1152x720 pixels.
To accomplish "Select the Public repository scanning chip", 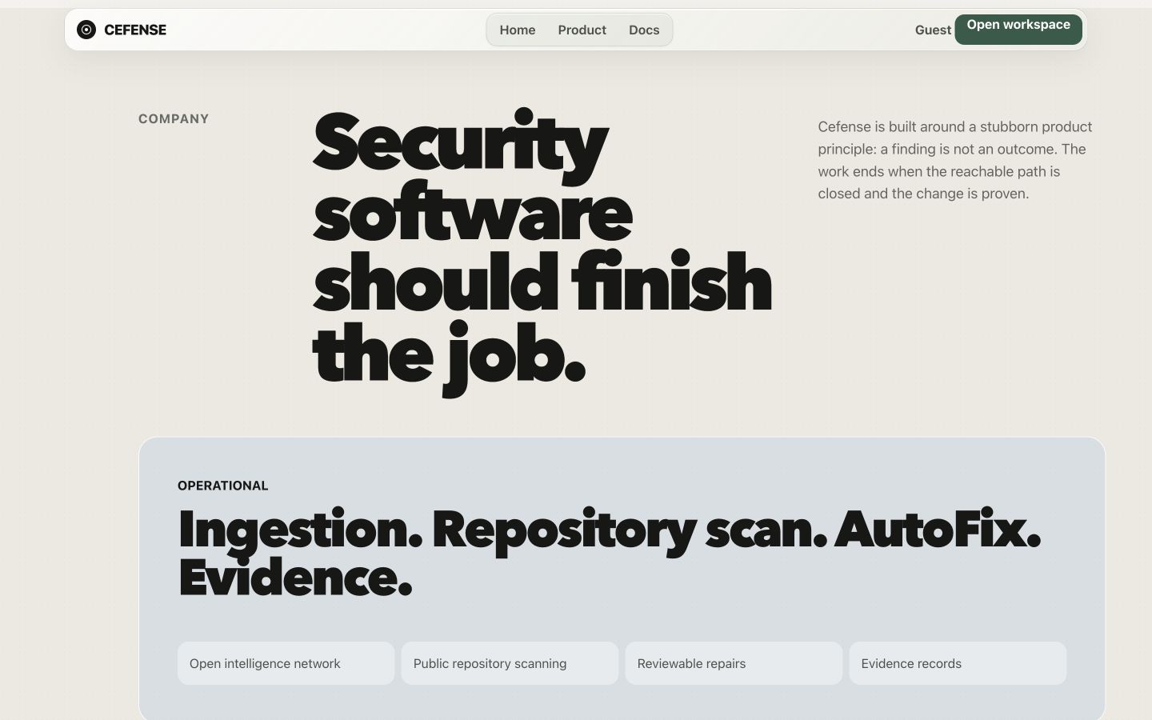I will (510, 663).
